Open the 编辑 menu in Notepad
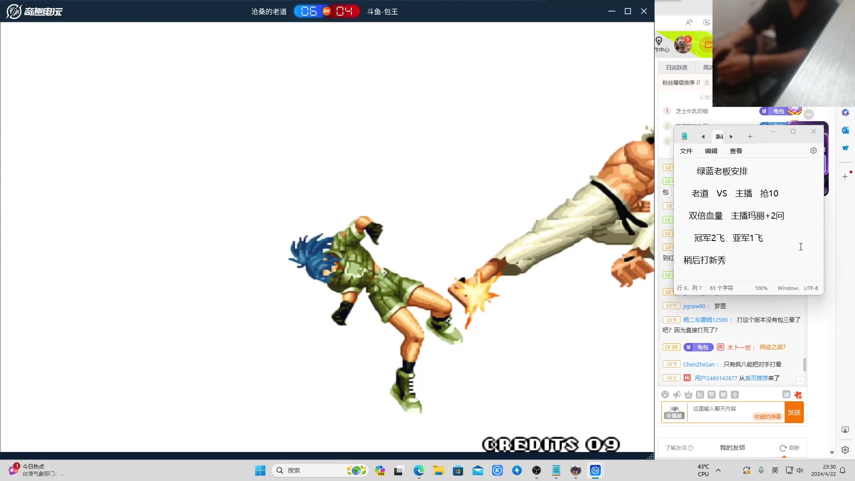This screenshot has width=855, height=481. [711, 151]
